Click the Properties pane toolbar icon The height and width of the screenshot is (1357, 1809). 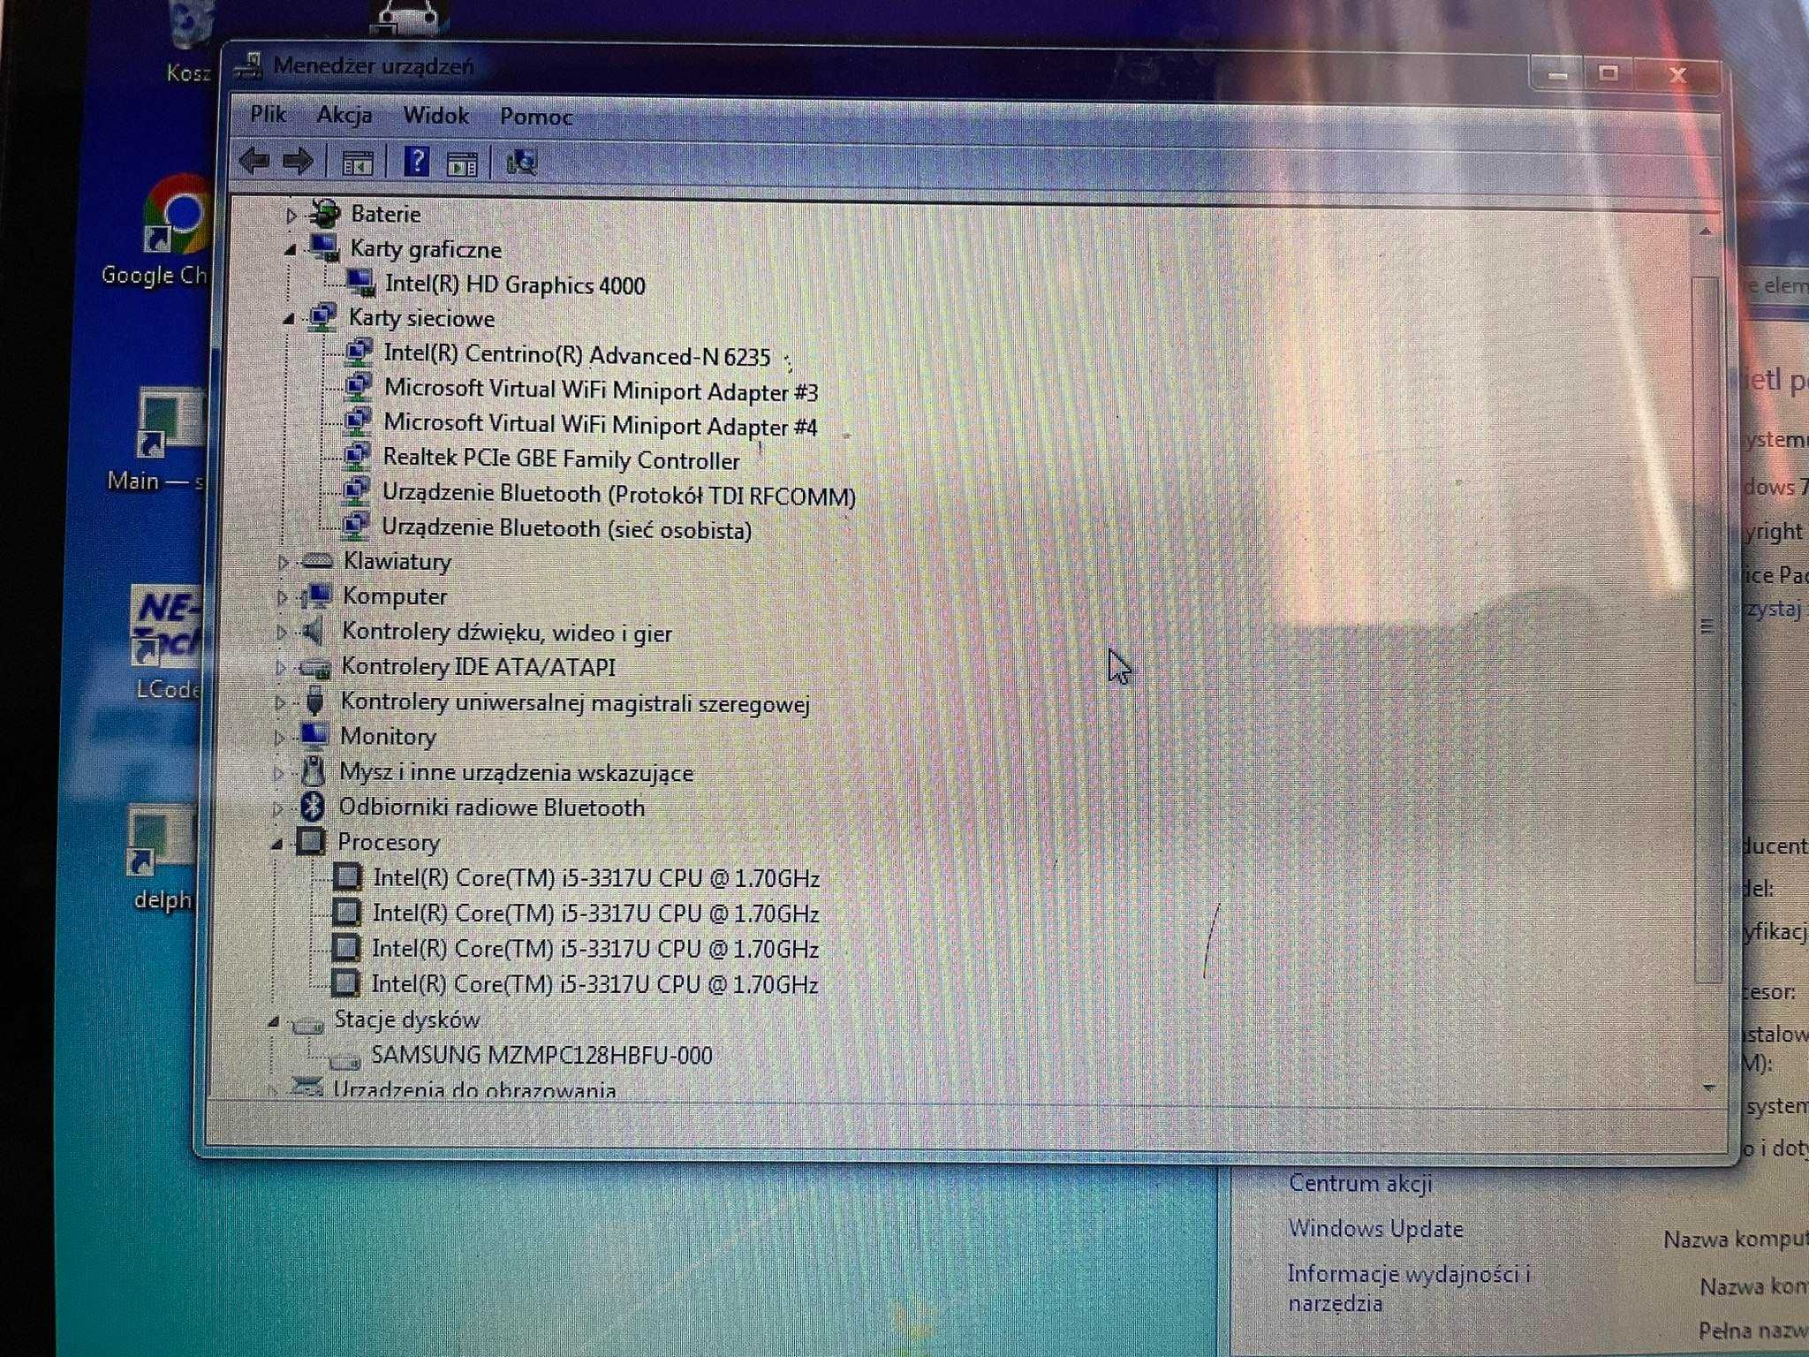[x=462, y=163]
